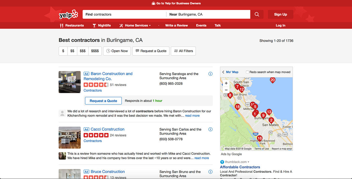This screenshot has height=179, width=352.
Task: Toggle the $$$ price filter
Action: point(82,51)
